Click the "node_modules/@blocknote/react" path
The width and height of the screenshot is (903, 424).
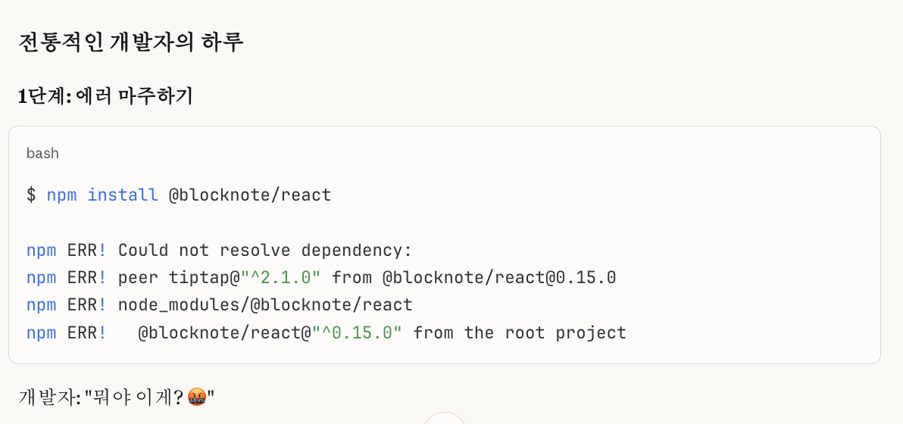pyautogui.click(x=265, y=305)
